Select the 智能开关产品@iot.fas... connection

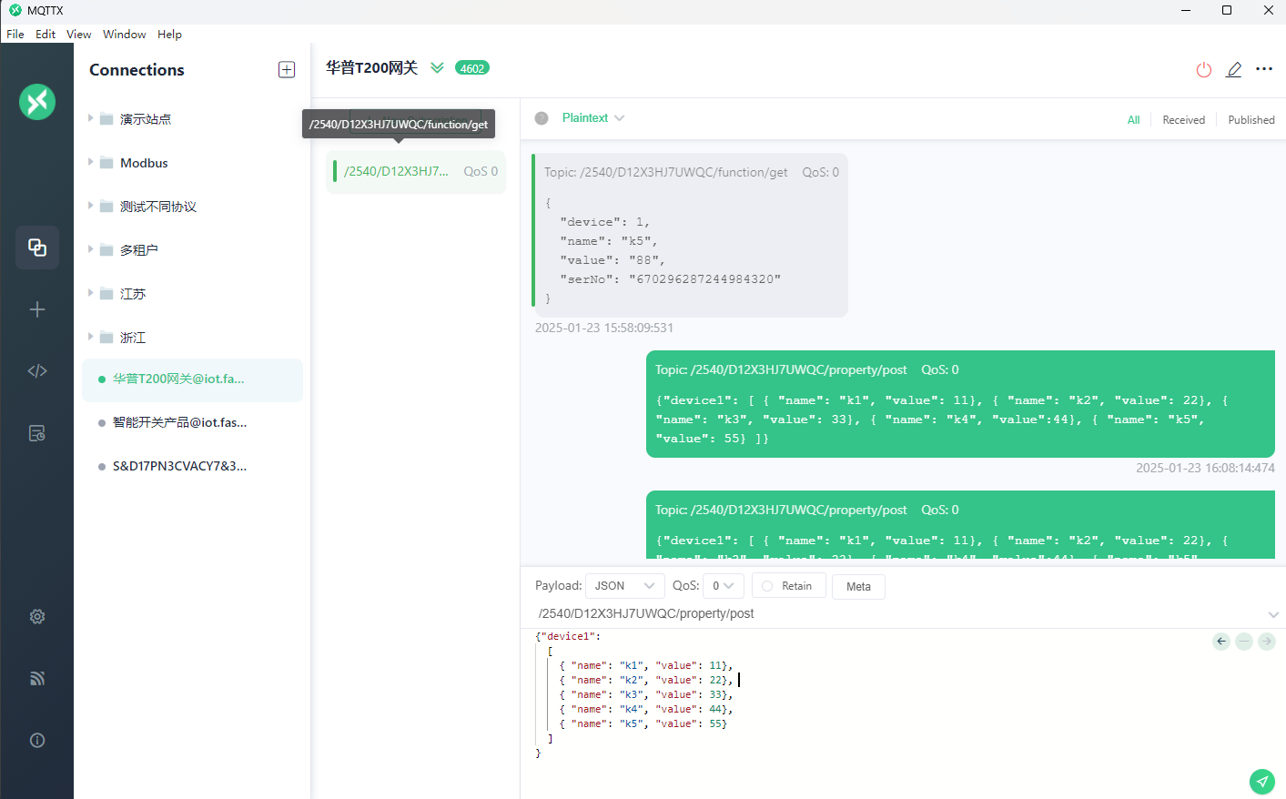192,423
